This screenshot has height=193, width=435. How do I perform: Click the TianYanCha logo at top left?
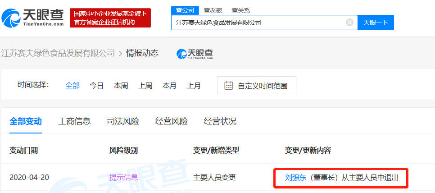32,18
